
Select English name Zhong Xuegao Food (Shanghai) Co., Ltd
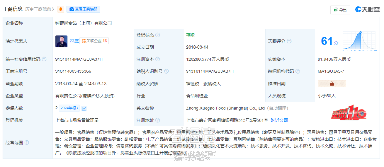[x=225, y=108]
